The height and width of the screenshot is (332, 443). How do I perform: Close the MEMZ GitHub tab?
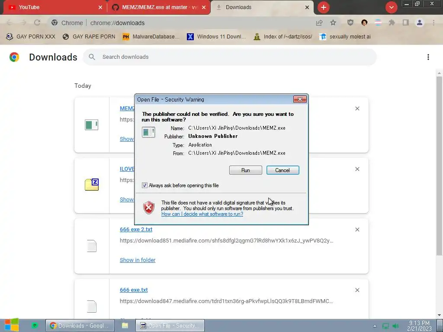pyautogui.click(x=204, y=7)
